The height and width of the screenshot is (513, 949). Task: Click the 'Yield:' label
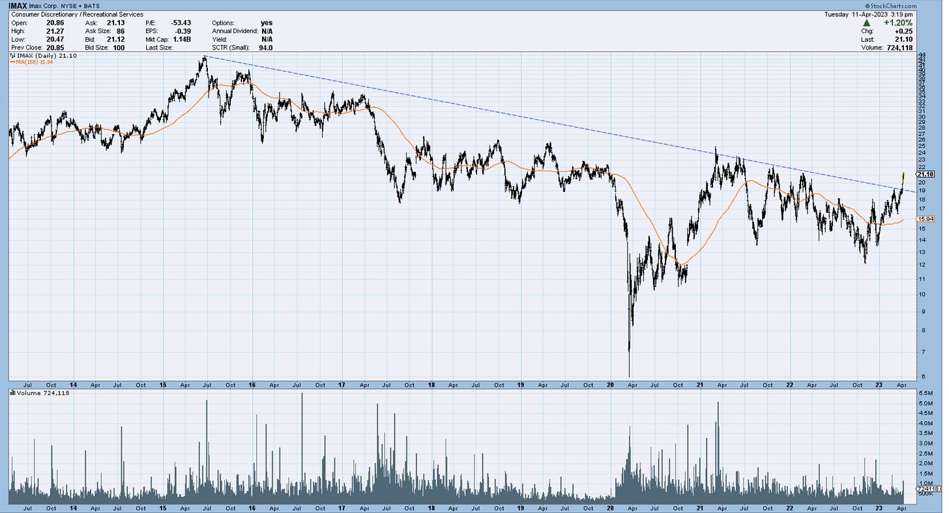pyautogui.click(x=220, y=39)
